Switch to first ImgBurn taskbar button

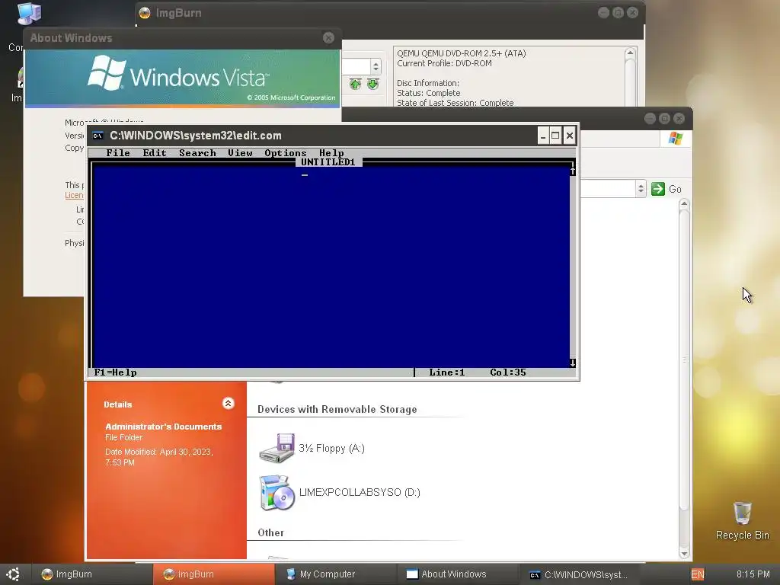coord(91,574)
